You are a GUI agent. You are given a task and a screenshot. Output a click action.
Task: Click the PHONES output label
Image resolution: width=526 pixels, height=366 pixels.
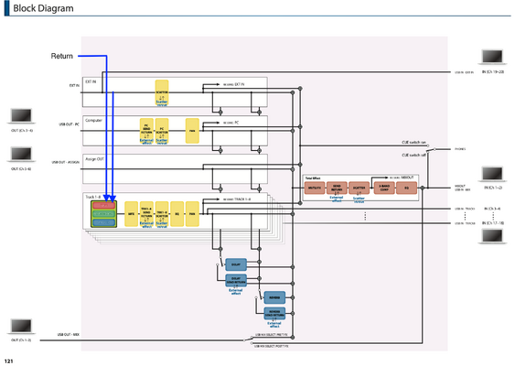click(460, 149)
